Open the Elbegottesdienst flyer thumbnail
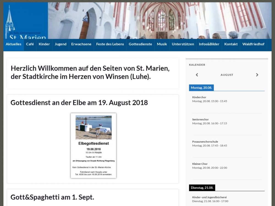Image resolution: width=275 pixels, height=206 pixels. (94, 146)
